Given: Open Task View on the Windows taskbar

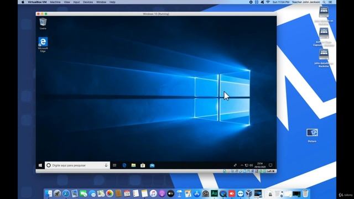Looking at the screenshot, I should coord(114,165).
